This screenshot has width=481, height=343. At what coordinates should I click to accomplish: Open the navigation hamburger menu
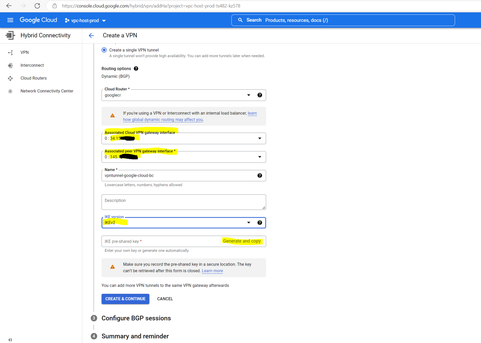pos(10,20)
